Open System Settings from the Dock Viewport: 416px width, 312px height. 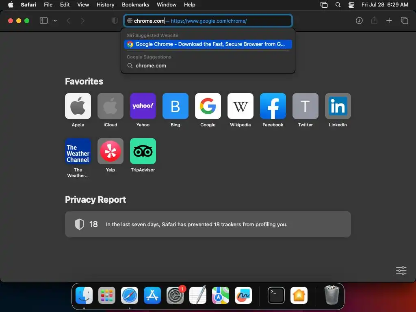tap(175, 295)
